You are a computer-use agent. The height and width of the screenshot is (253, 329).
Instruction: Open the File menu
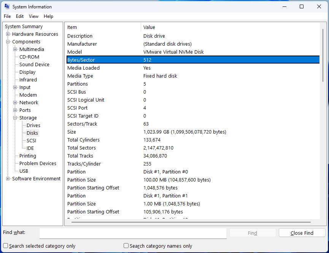7,16
